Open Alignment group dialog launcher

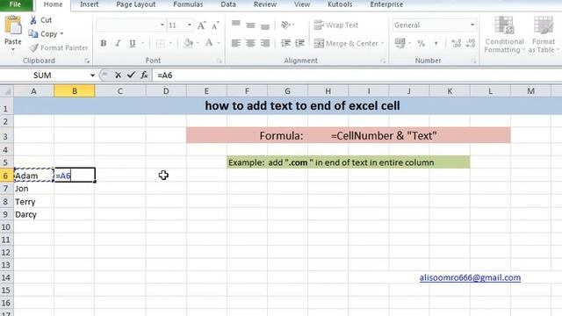click(x=383, y=61)
